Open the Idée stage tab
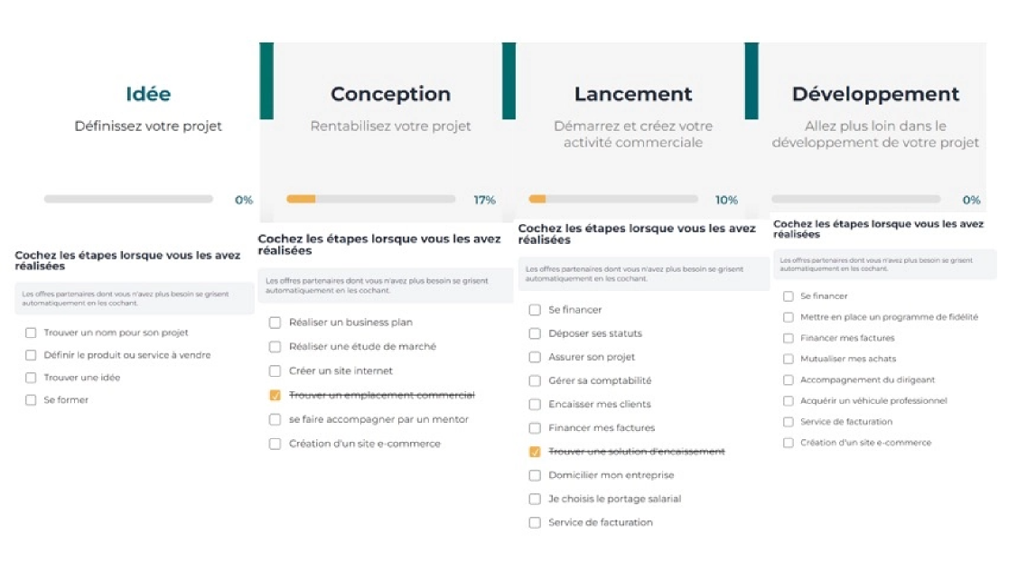This screenshot has width=1027, height=562. pyautogui.click(x=148, y=94)
